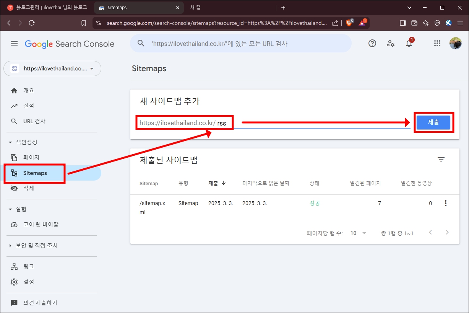Screen dimensions: 469x313
Task: Open the tab search dropdown arrow
Action: (x=409, y=8)
